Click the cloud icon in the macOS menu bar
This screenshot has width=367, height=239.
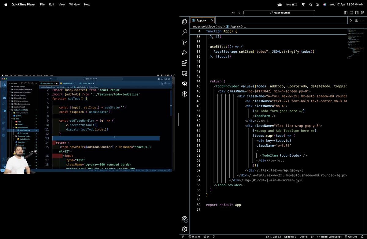click(280, 4)
